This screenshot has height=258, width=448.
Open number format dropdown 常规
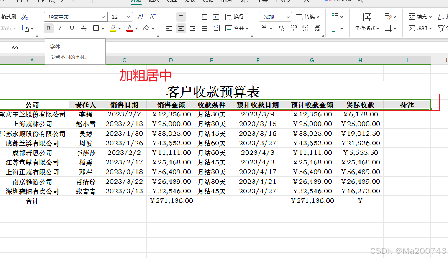(x=275, y=17)
